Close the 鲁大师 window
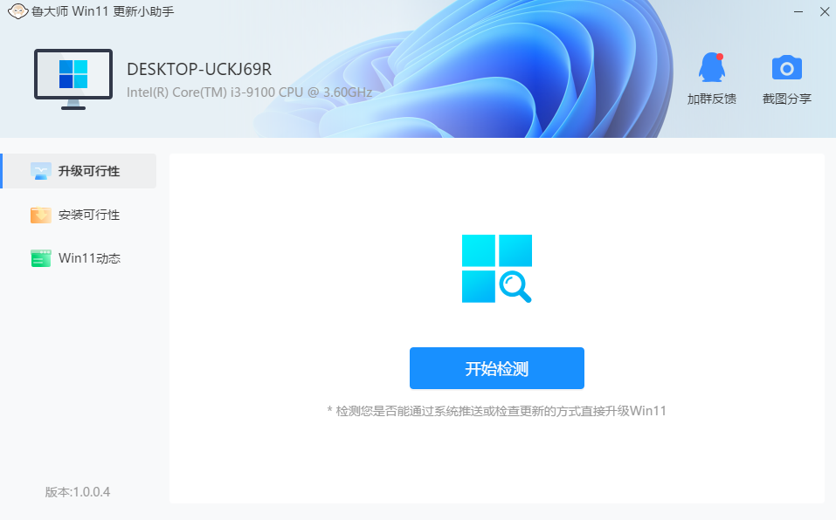 [x=825, y=11]
